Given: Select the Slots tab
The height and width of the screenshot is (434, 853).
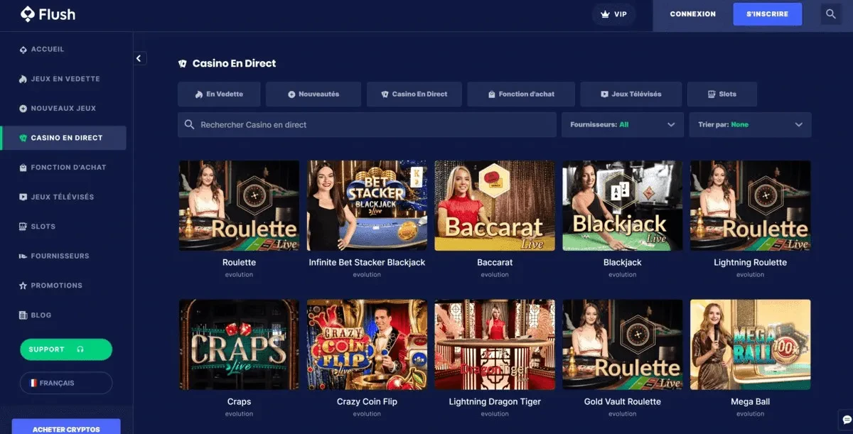Looking at the screenshot, I should tap(721, 94).
